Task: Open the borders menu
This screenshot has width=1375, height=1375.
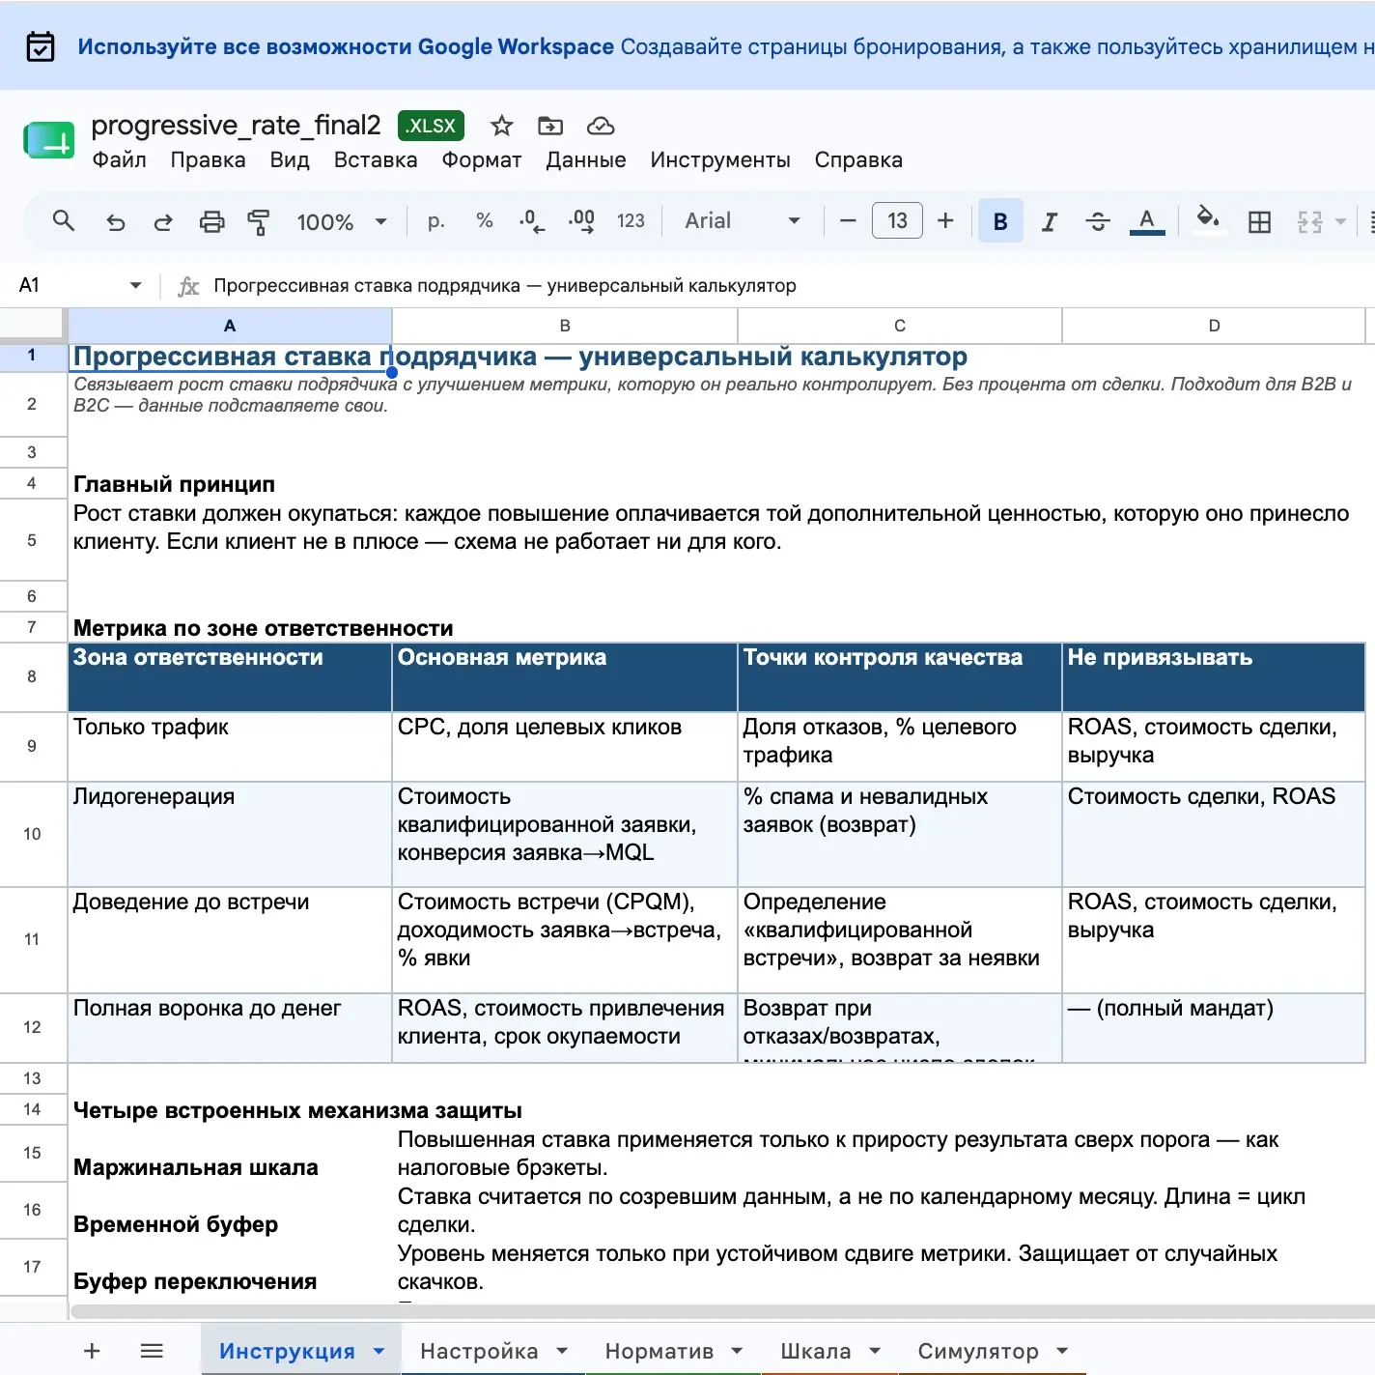Action: tap(1259, 222)
